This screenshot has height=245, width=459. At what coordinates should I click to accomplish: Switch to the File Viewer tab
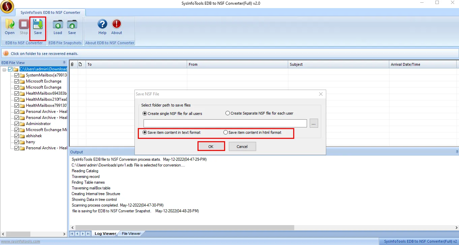pos(131,234)
